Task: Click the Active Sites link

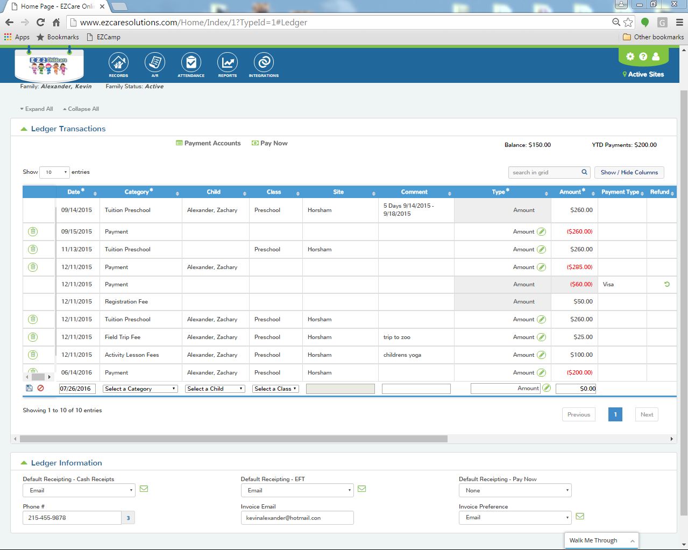Action: tap(643, 74)
